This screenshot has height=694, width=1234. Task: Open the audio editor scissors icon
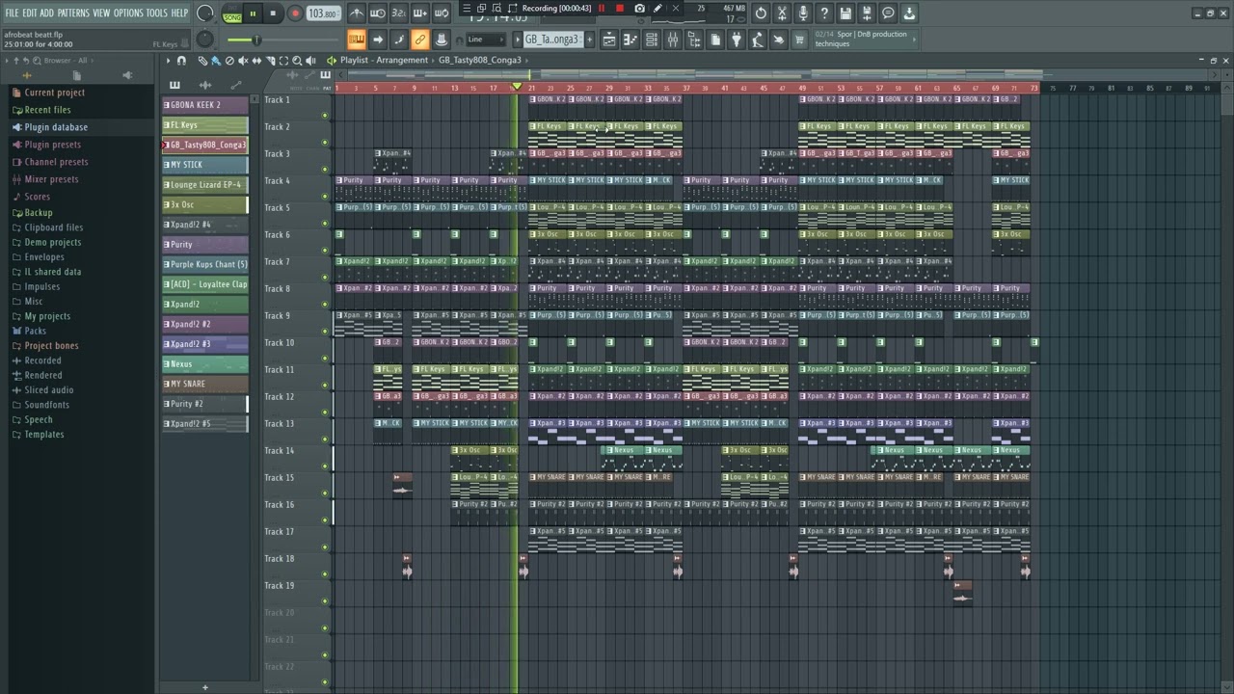pos(782,13)
